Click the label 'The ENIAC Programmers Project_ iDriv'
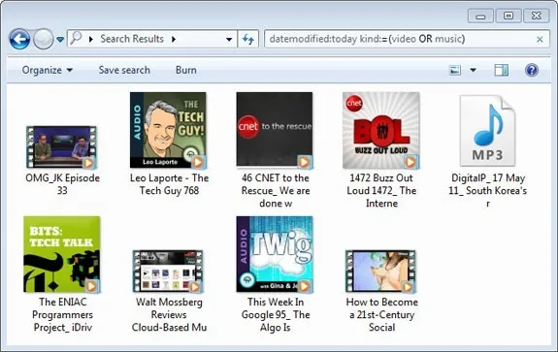This screenshot has width=558, height=352. (63, 314)
